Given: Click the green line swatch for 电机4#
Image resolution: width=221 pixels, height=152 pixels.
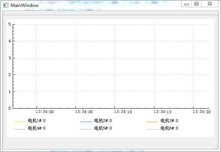Looking at the screenshot, I should (20, 129).
